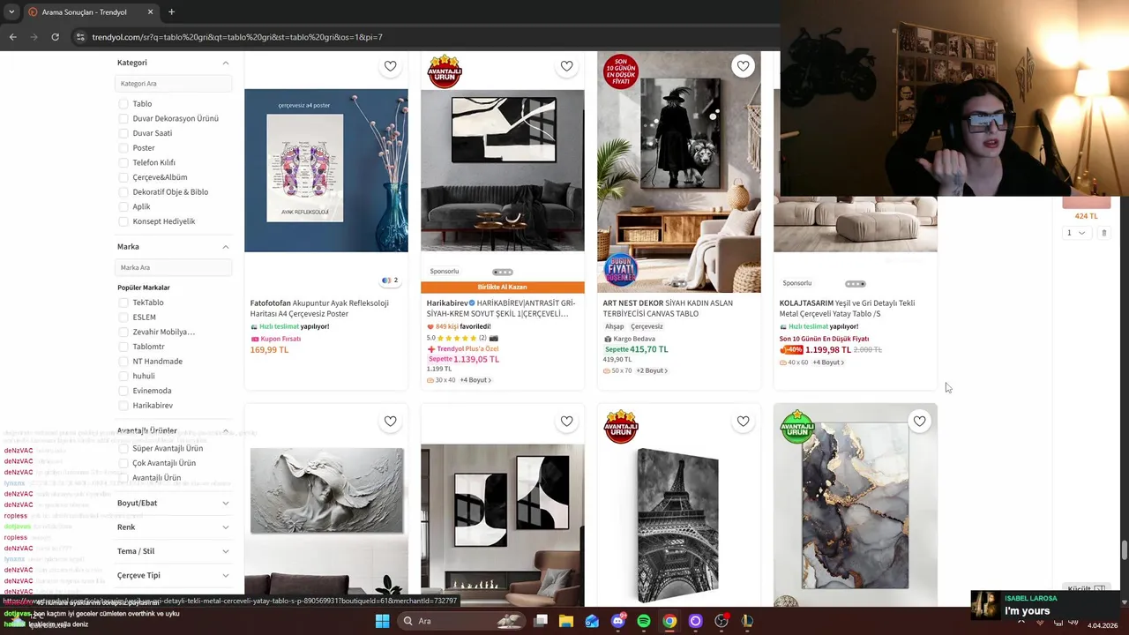Screen dimensions: 1129x635
Task: Show more sizes for 30 x 40 Harikabirev
Action: coord(475,380)
